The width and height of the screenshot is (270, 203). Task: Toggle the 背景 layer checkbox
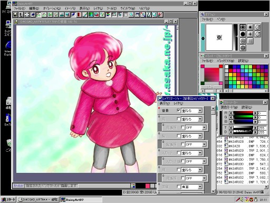click(178, 110)
